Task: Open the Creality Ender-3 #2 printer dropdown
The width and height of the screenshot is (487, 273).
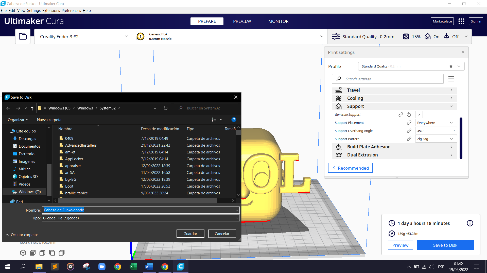Action: 83,36
